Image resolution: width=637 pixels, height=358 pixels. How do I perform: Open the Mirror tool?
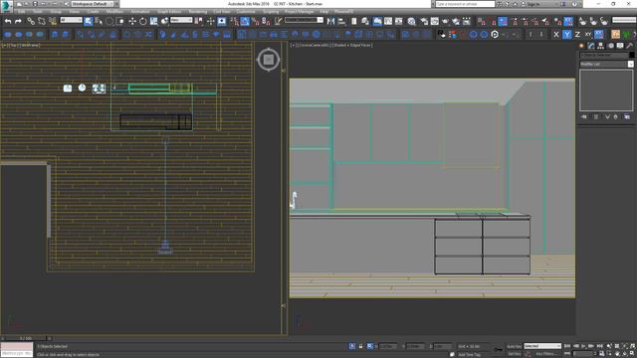[331, 21]
